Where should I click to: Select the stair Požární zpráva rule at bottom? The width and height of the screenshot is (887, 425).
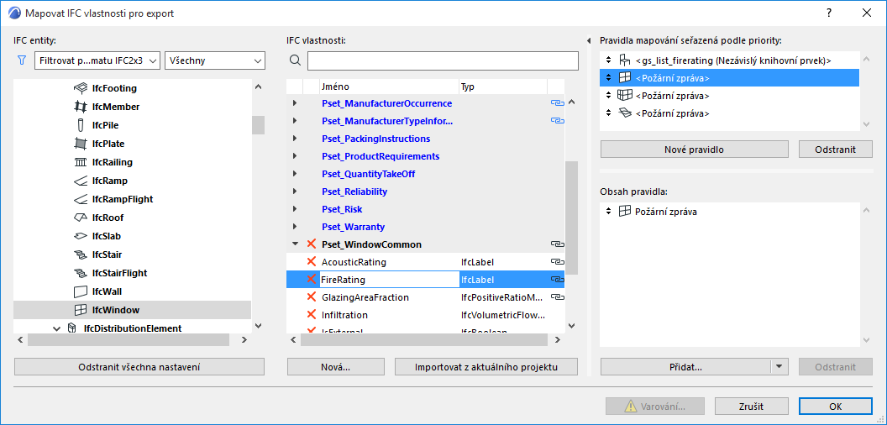click(x=729, y=113)
